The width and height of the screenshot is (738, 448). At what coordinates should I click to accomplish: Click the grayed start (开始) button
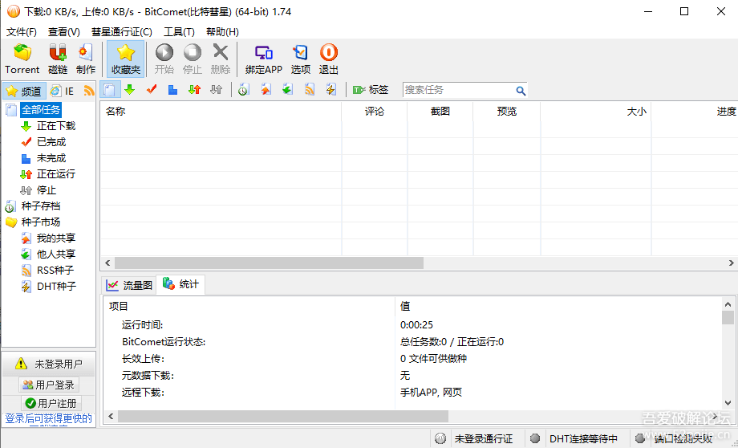tap(164, 59)
